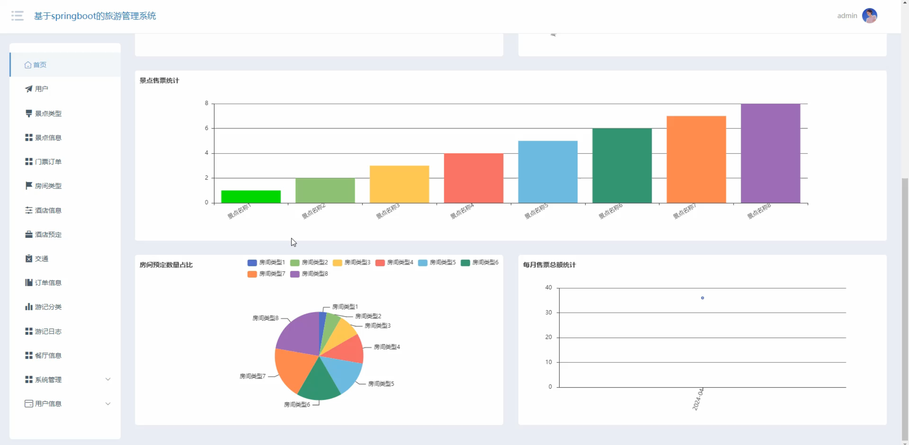Click the 基于springboot的旅游管理系统 title link

click(x=95, y=16)
